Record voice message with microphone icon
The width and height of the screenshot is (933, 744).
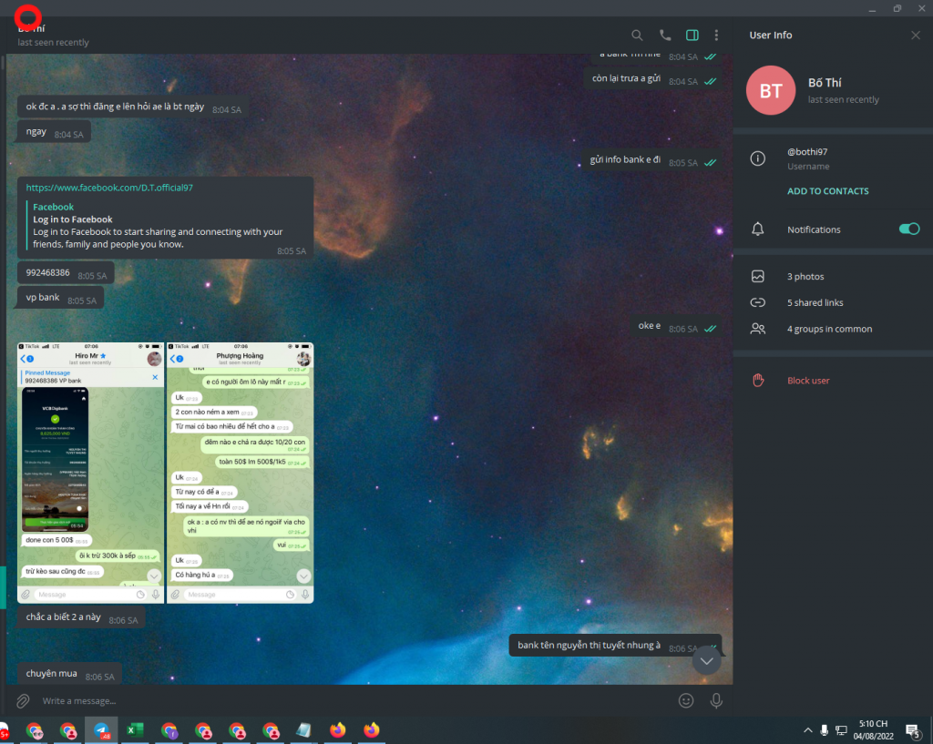(x=716, y=700)
